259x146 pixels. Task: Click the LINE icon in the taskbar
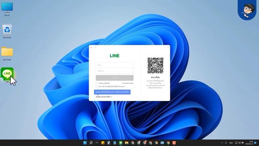pyautogui.click(x=121, y=143)
